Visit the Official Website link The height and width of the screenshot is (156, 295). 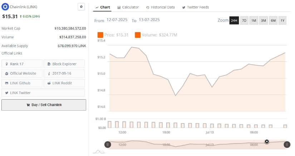pos(22,74)
